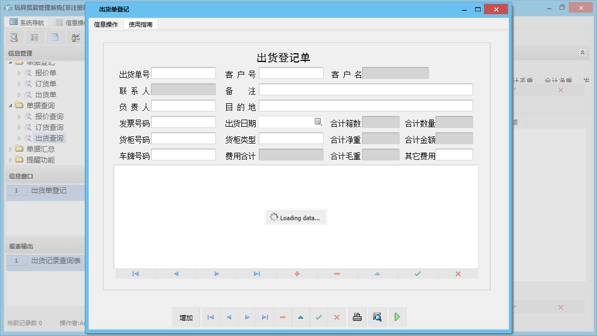Collapse the 单据查询 tree folder
Viewport: 597px width, 336px height.
11,105
